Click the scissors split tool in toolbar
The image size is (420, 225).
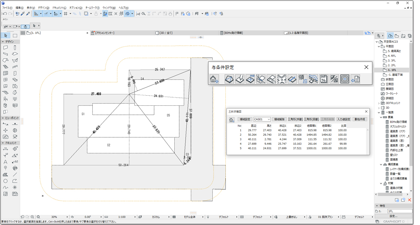[138, 13]
